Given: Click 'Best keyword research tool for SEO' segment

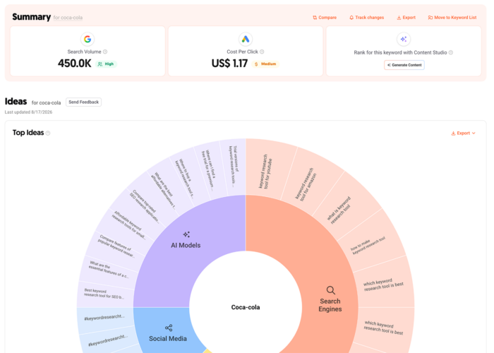Looking at the screenshot, I should point(106,294).
